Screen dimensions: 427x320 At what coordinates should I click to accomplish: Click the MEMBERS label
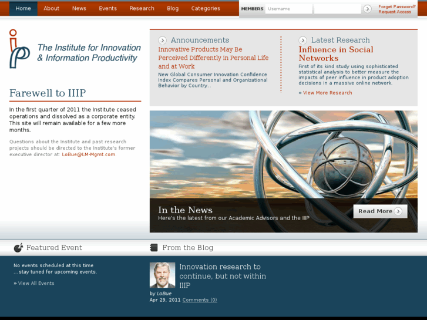252,9
